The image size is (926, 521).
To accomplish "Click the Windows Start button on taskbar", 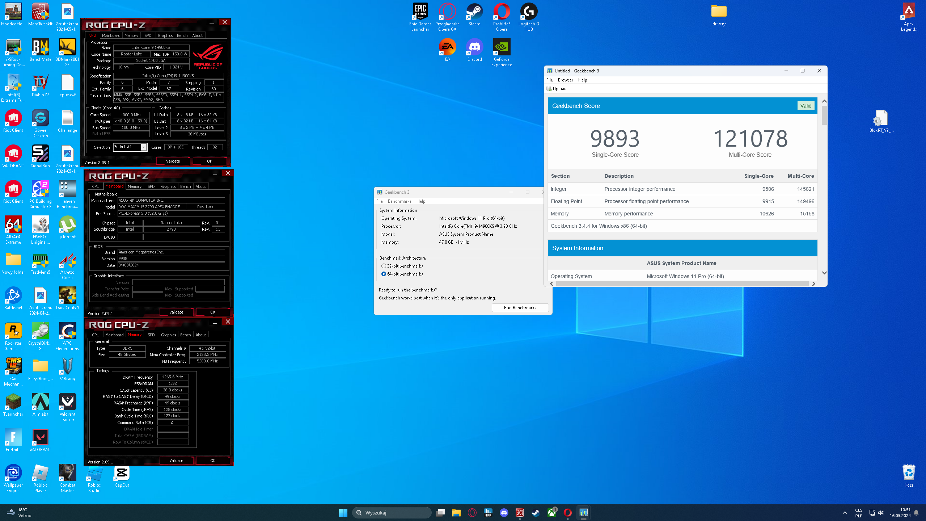I will click(x=343, y=512).
